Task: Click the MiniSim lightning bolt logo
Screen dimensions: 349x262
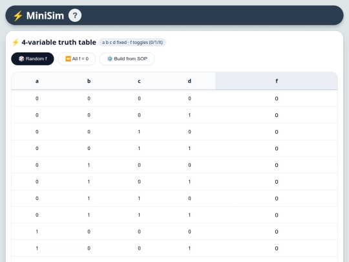Action: 17,16
